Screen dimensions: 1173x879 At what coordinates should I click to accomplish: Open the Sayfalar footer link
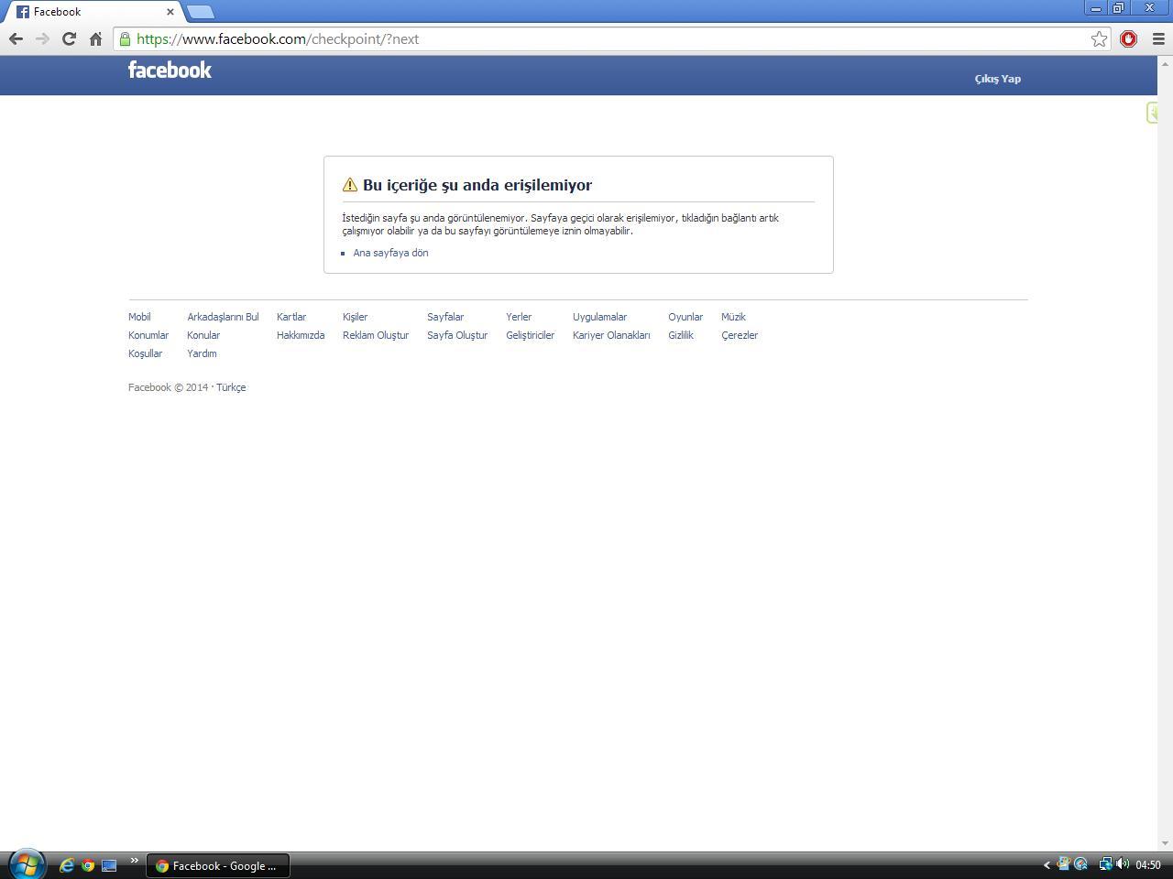(x=445, y=317)
